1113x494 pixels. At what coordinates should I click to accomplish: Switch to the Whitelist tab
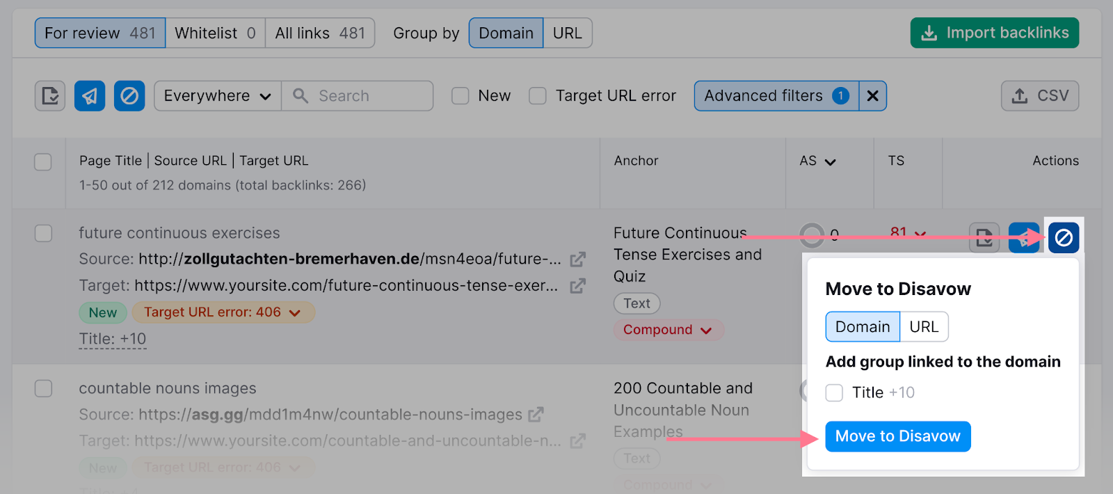(215, 33)
